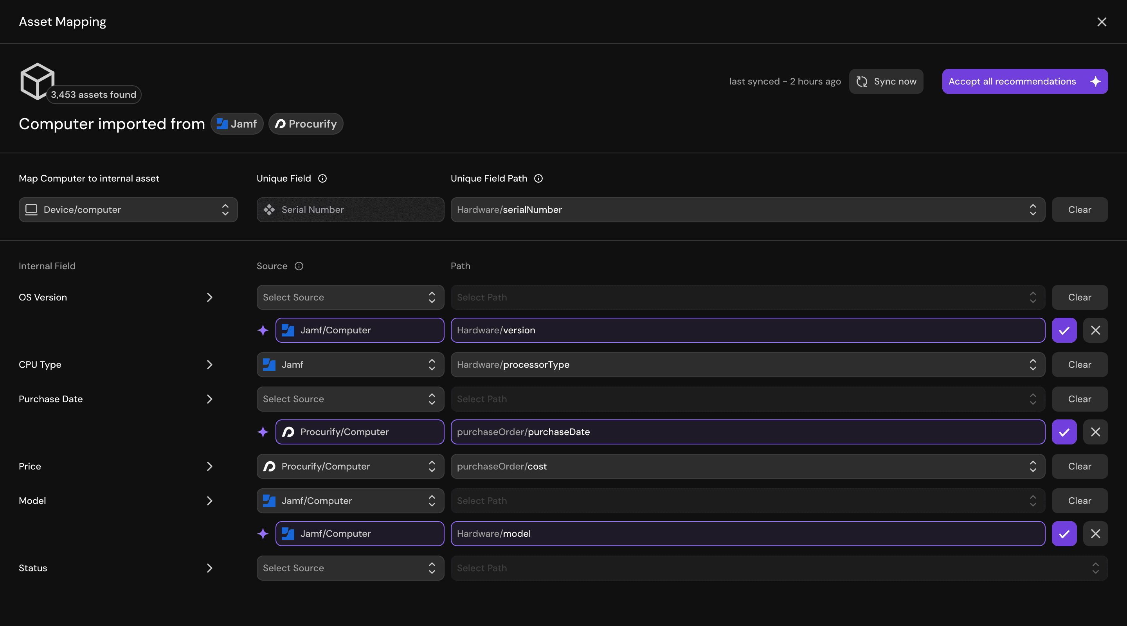Click the Serial Number unique field input
1127x626 pixels.
pos(350,210)
